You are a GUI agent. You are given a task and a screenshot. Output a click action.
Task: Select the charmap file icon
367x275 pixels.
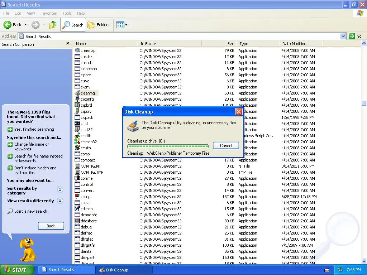click(77, 50)
